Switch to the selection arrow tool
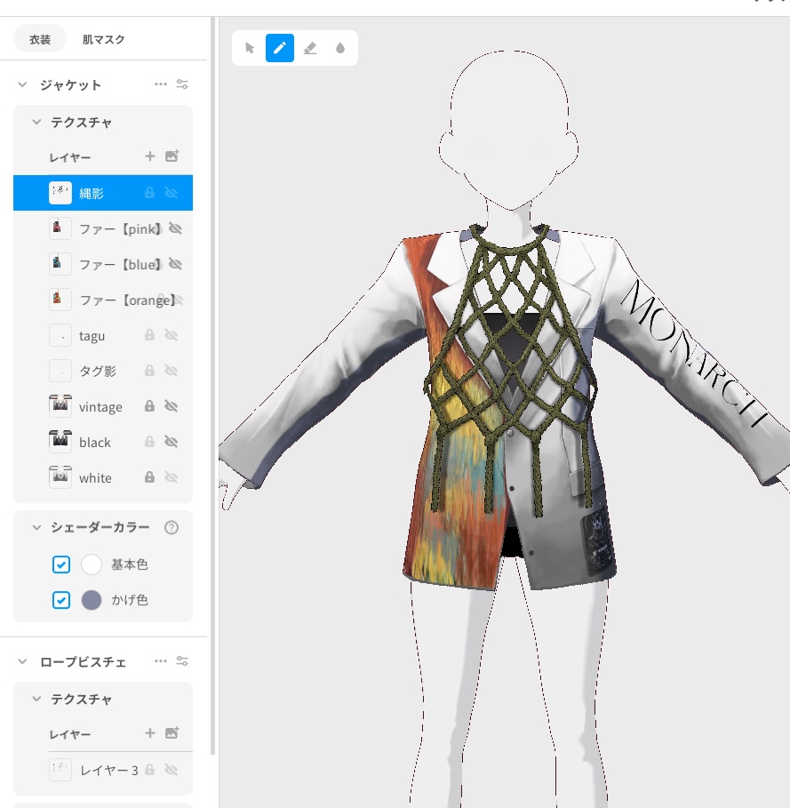Viewport: 790px width, 808px height. 249,48
